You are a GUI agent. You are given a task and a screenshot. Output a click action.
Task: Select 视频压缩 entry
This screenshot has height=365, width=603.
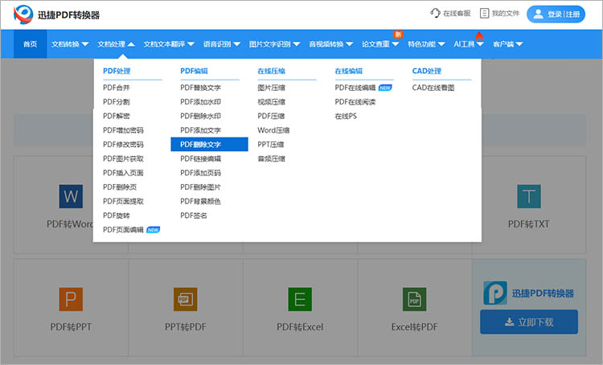click(x=271, y=102)
